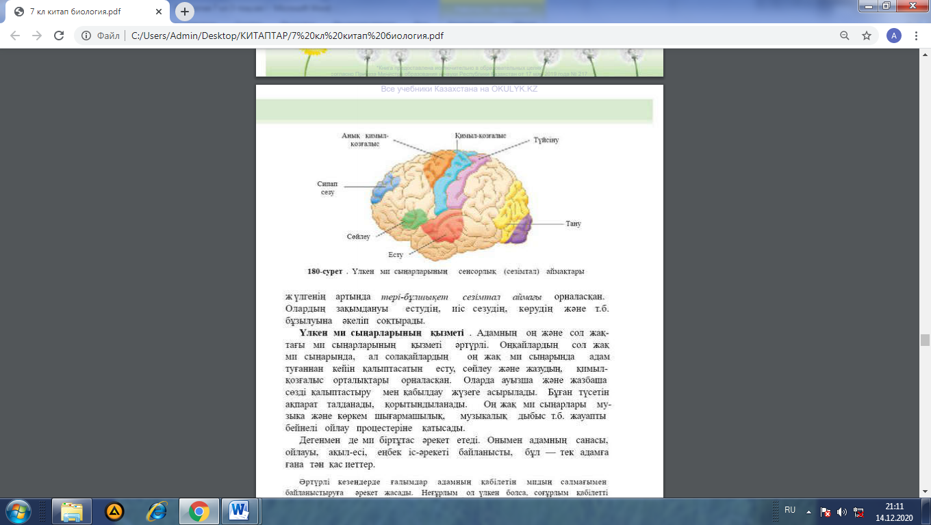This screenshot has width=931, height=525.
Task: Show hidden tray icons arrow
Action: point(808,511)
